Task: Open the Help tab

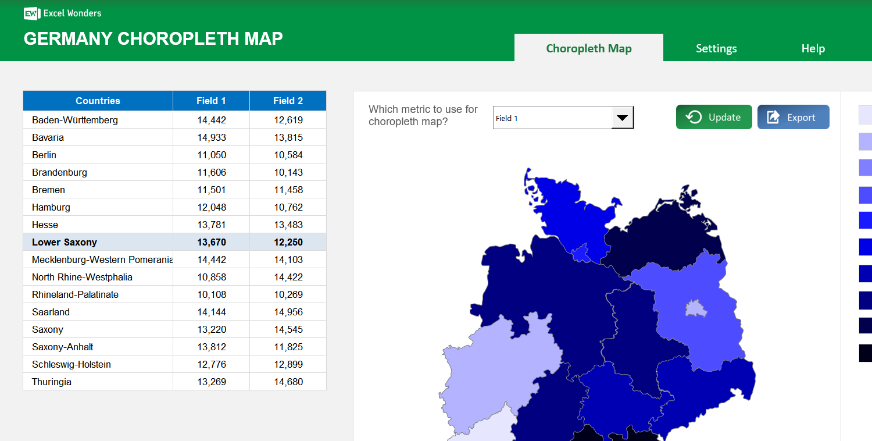Action: pyautogui.click(x=813, y=48)
